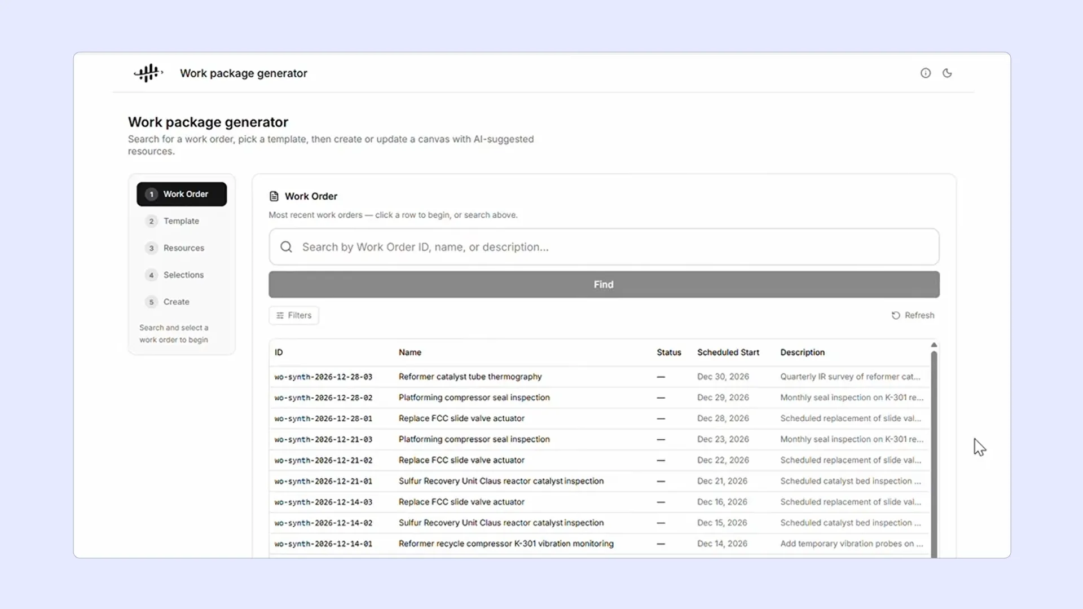Sort by the ID column header
Image resolution: width=1083 pixels, height=609 pixels.
[x=279, y=352]
